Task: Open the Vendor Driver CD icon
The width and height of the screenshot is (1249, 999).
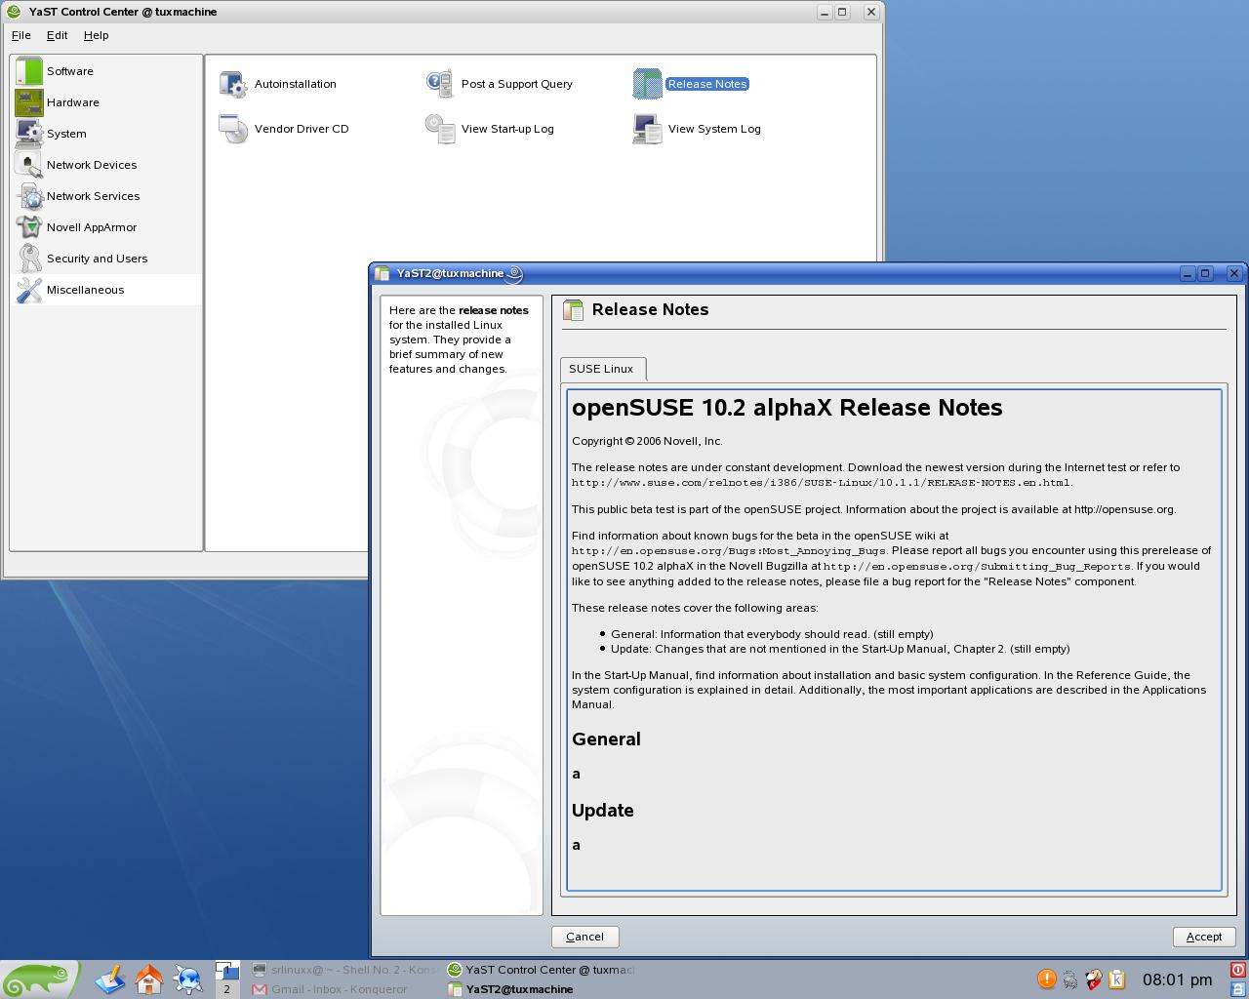Action: click(233, 129)
